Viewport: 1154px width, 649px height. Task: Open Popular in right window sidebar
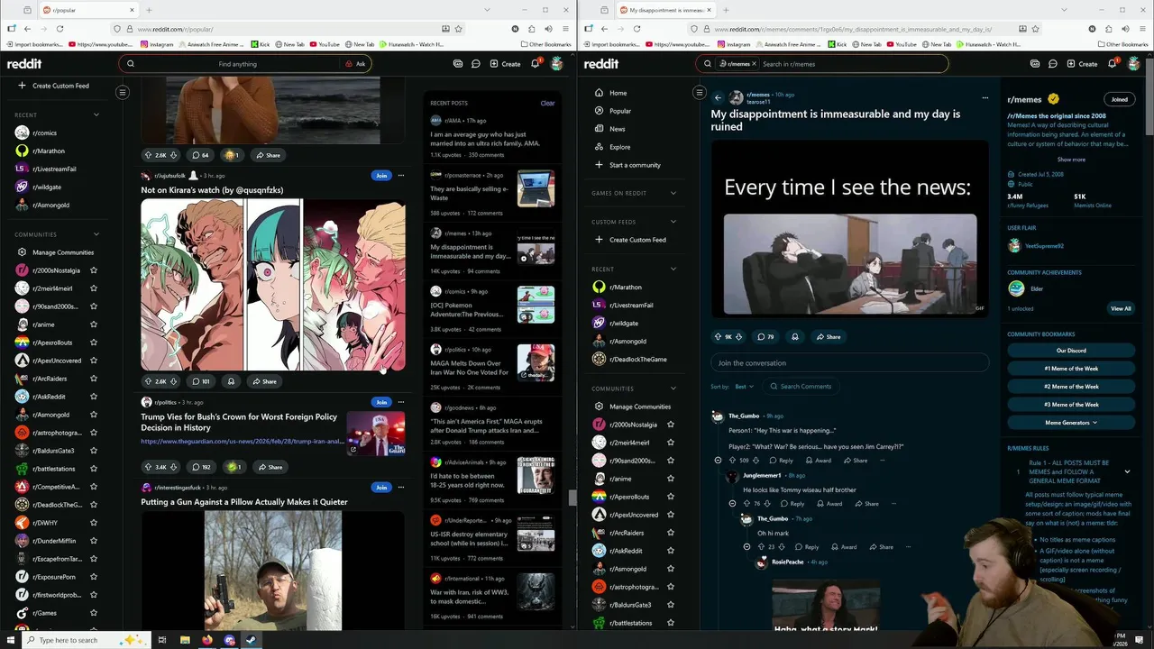(x=620, y=111)
